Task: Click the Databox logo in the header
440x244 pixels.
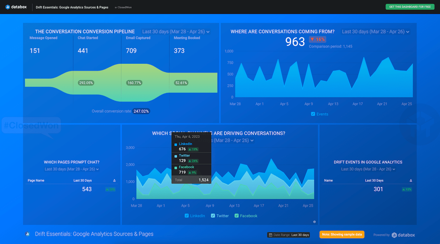Action: click(16, 7)
